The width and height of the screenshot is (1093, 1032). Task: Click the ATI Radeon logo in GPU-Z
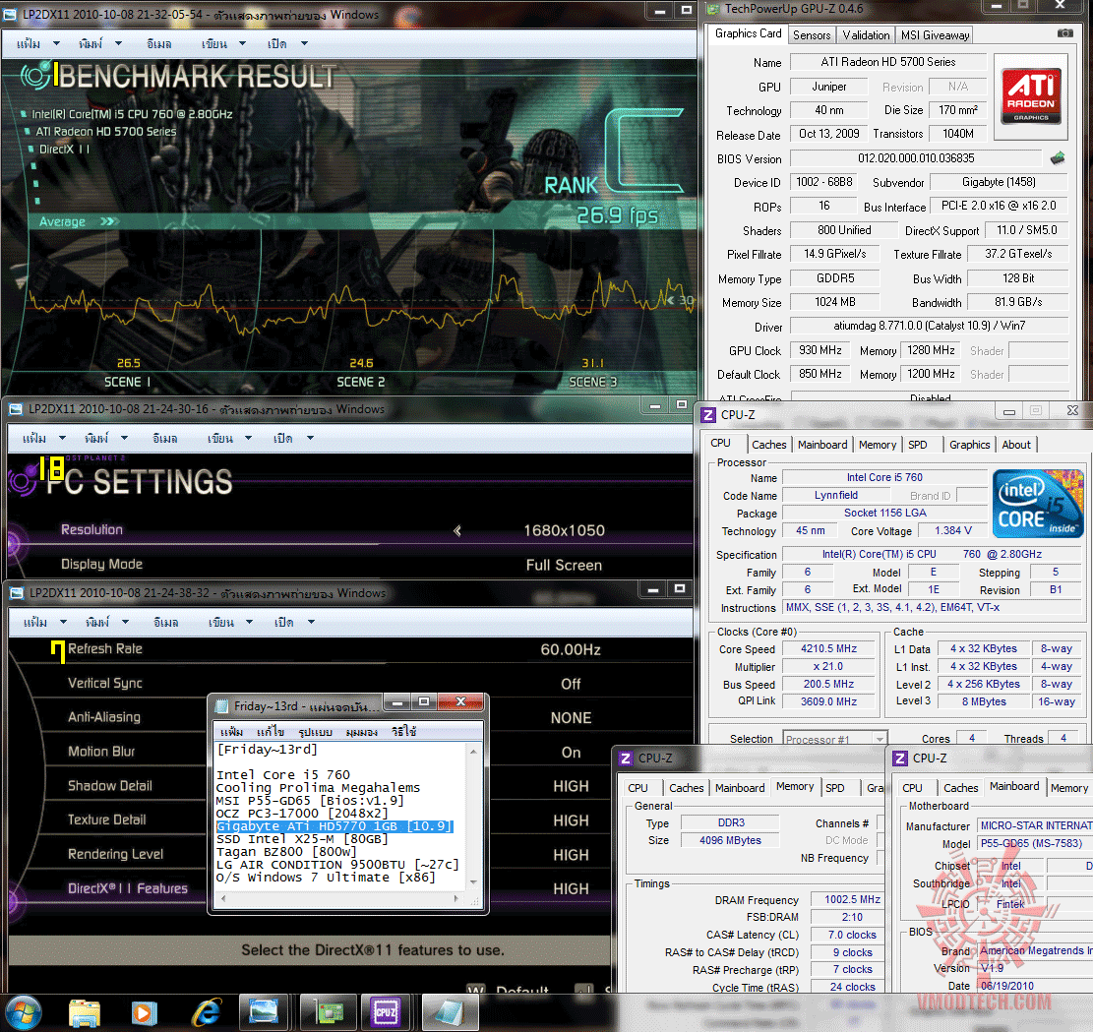[1031, 95]
